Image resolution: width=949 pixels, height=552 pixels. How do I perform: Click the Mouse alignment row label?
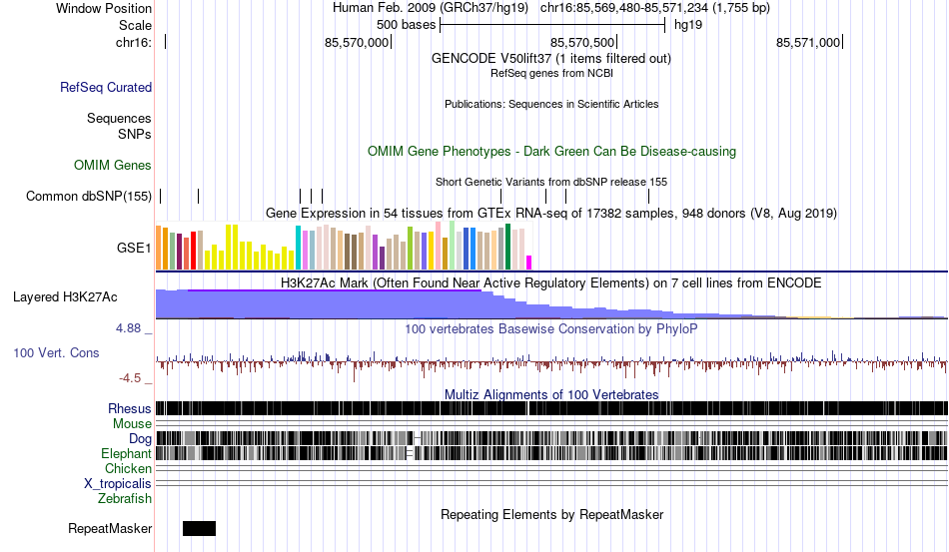coord(132,424)
